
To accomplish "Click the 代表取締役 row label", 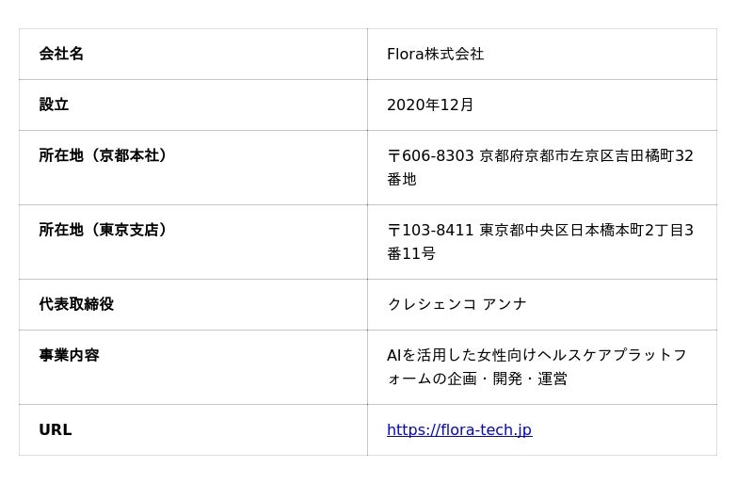I will click(76, 305).
